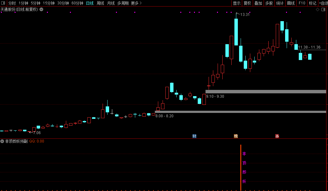This screenshot has height=191, width=328.
Task: Select the 5分钟 period
Action: coord(35,3)
